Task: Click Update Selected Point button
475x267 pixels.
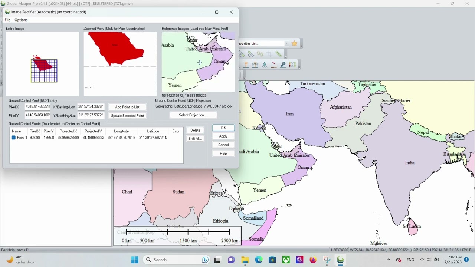Action: (127, 116)
